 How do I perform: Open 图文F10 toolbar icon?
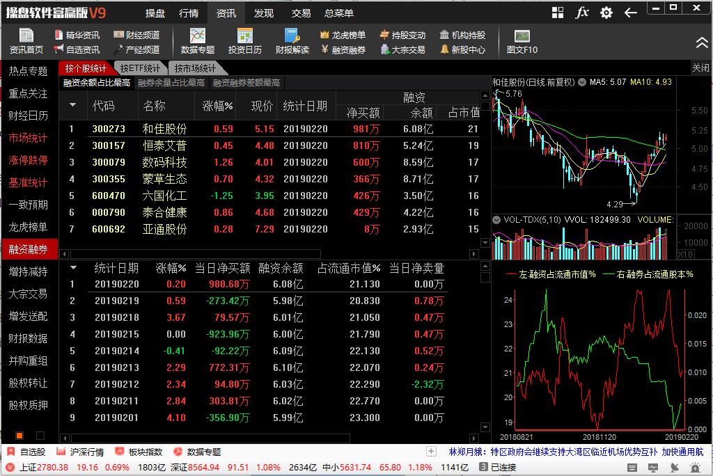522,41
